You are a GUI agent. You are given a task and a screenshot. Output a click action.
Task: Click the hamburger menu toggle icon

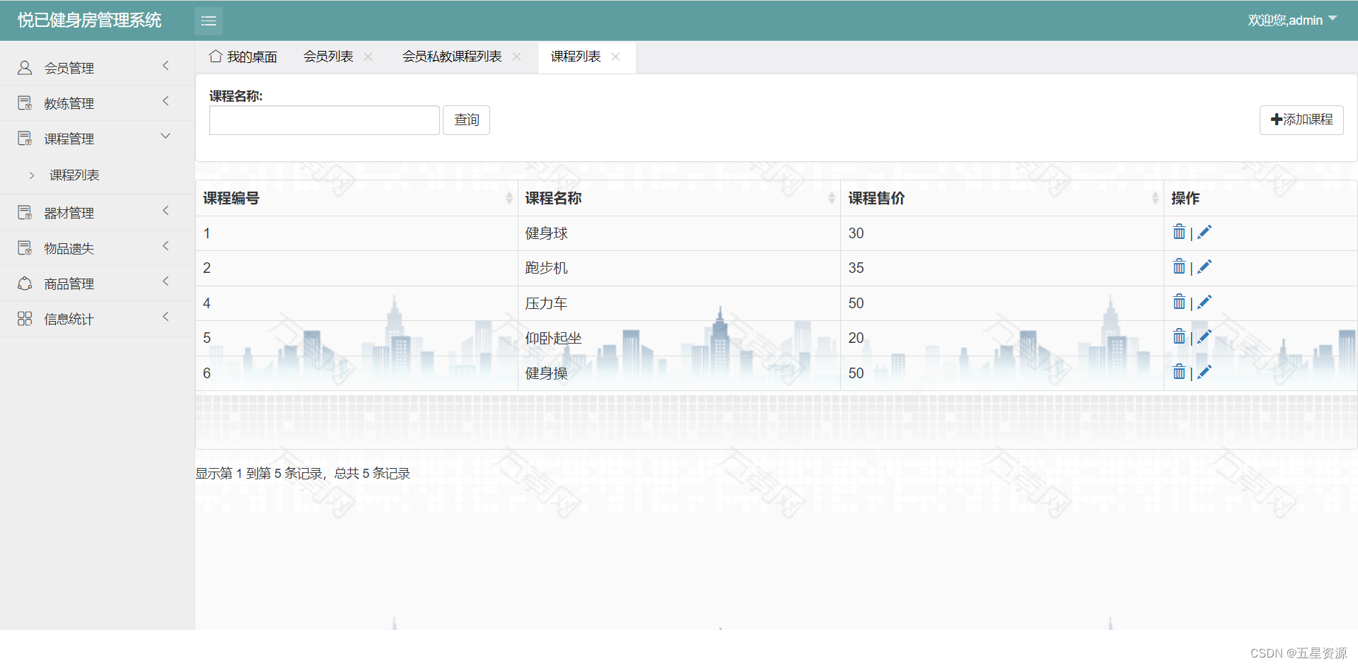209,21
